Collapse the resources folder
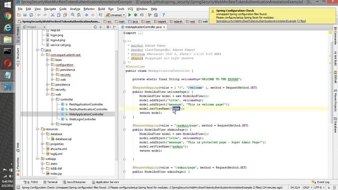338x190 pixels. (37, 129)
